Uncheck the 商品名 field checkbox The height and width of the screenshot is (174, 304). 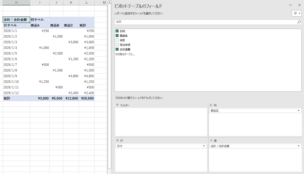117,36
